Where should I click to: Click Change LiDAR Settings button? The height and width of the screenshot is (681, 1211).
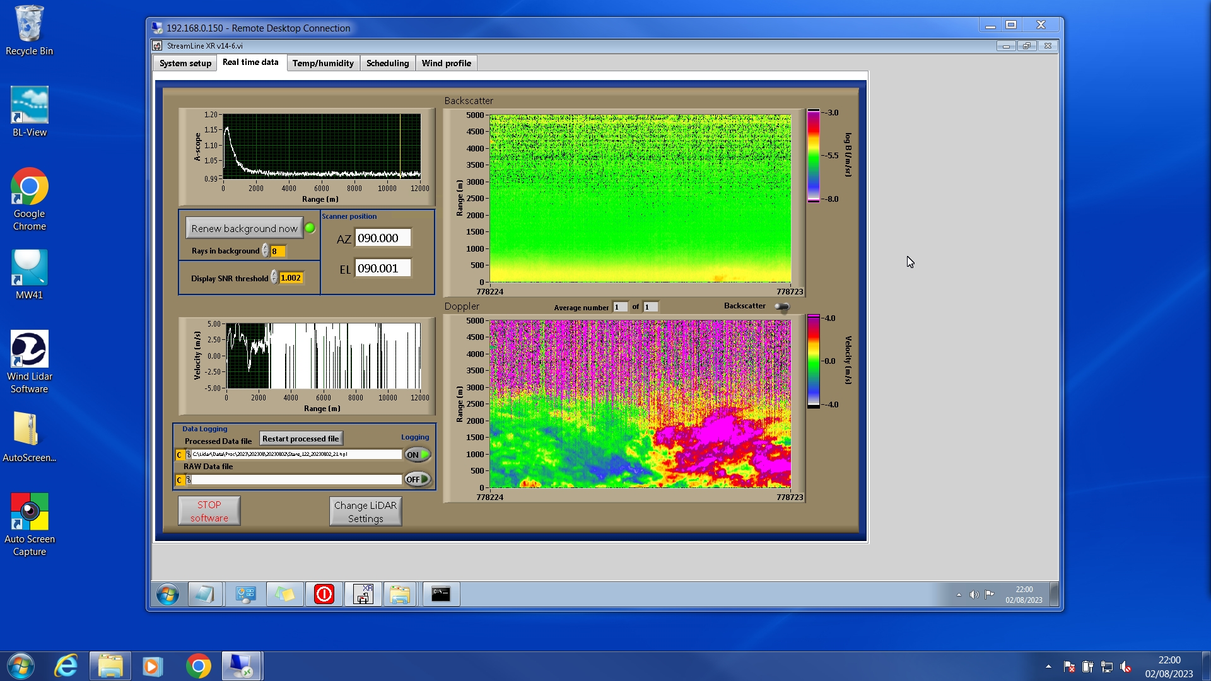[x=365, y=511]
